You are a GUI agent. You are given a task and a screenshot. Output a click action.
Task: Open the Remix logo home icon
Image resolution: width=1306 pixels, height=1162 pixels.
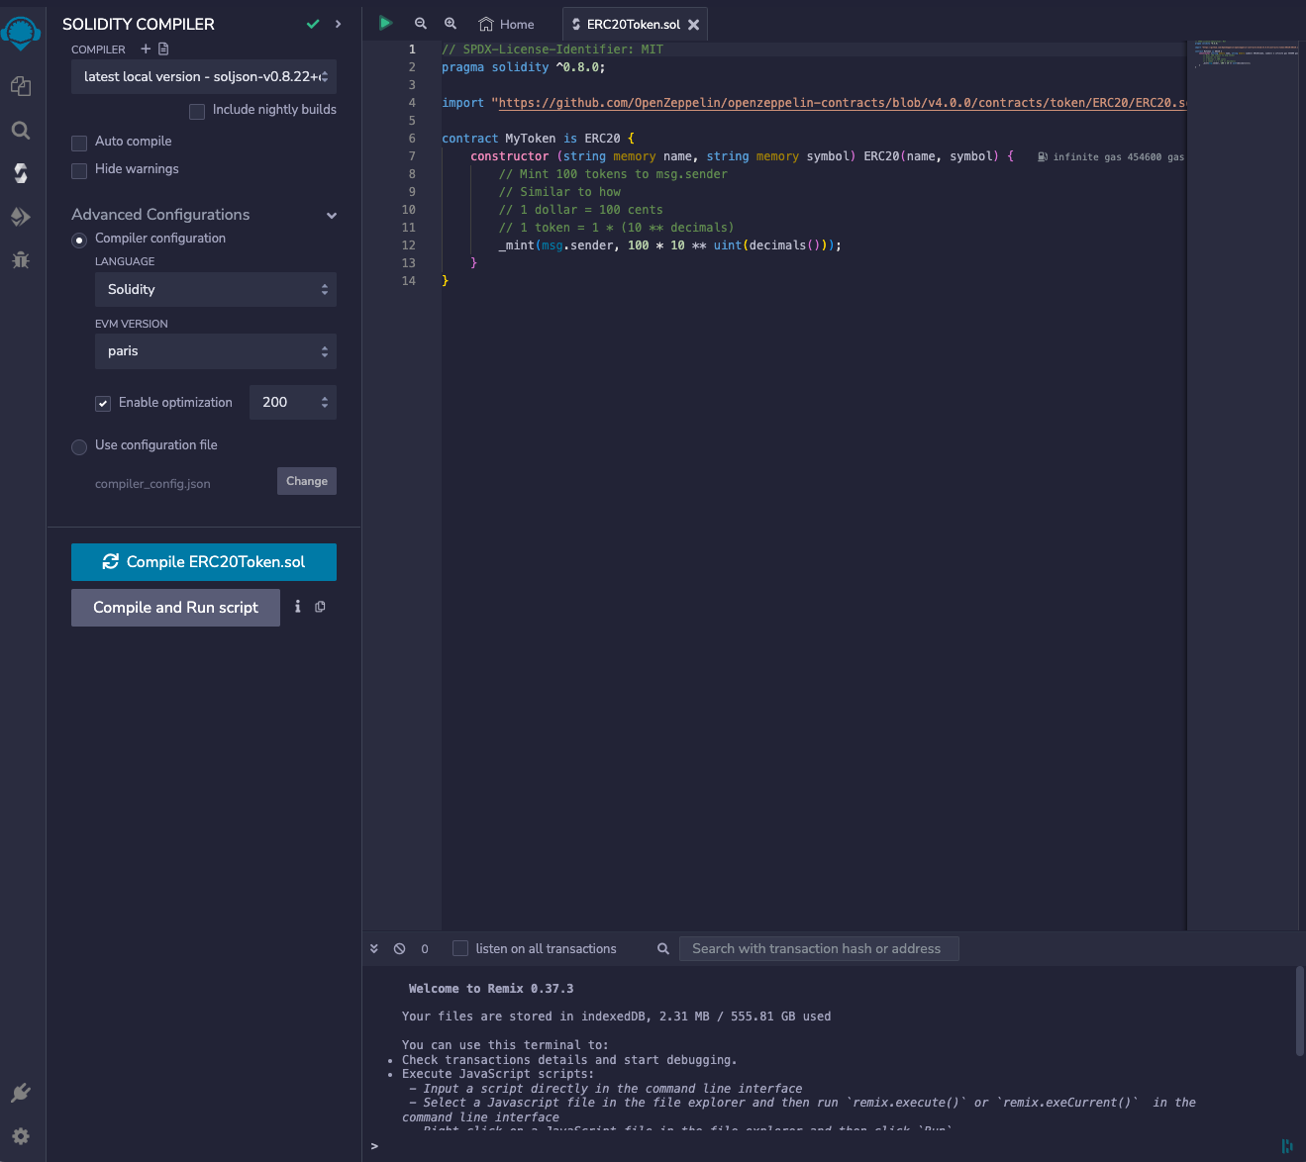pos(20,33)
